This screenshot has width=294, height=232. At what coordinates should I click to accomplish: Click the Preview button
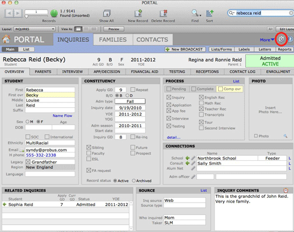point(114,29)
